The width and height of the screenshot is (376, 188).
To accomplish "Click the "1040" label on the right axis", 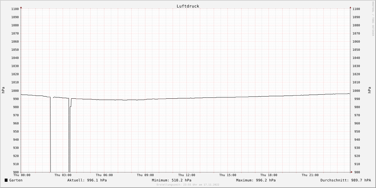I will tap(356, 58).
